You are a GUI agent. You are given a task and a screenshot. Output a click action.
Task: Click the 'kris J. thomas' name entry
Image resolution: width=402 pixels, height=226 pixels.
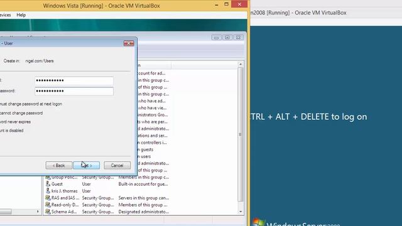coord(64,191)
